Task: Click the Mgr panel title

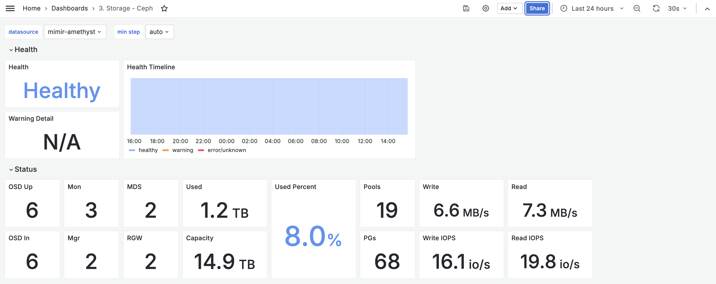Action: click(74, 238)
